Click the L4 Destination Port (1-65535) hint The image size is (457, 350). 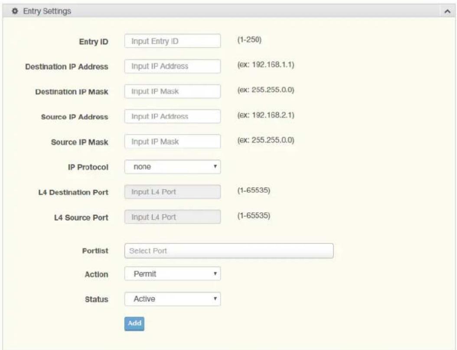[254, 190]
